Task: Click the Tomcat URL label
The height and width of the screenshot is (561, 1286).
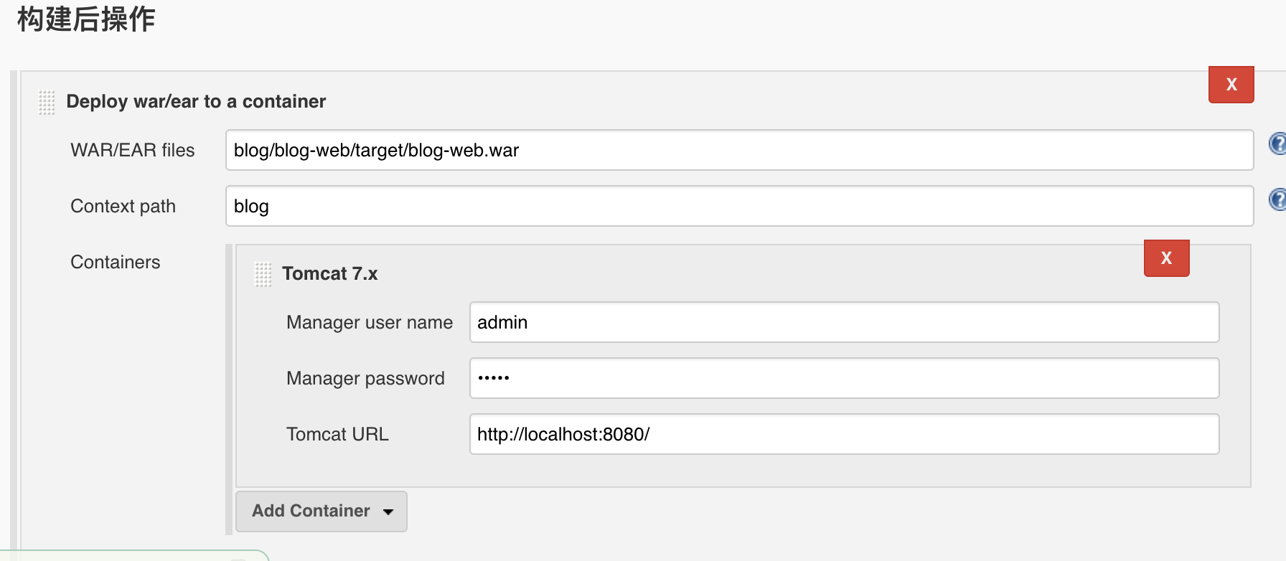Action: click(337, 434)
